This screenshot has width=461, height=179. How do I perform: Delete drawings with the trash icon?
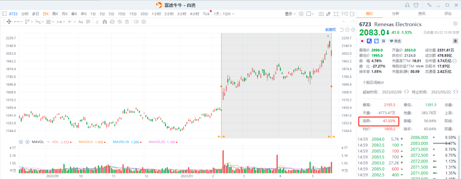click(x=127, y=21)
